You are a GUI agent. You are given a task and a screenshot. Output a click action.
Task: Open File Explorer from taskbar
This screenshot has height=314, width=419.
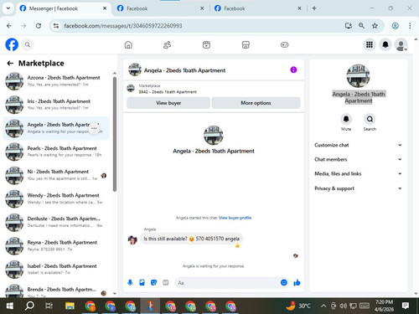[x=70, y=306]
